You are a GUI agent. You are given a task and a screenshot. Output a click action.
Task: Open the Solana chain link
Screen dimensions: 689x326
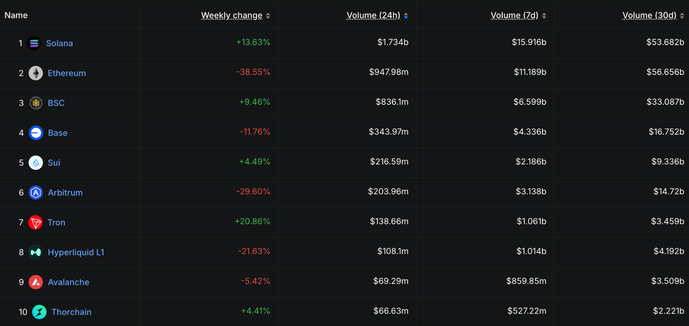[59, 43]
